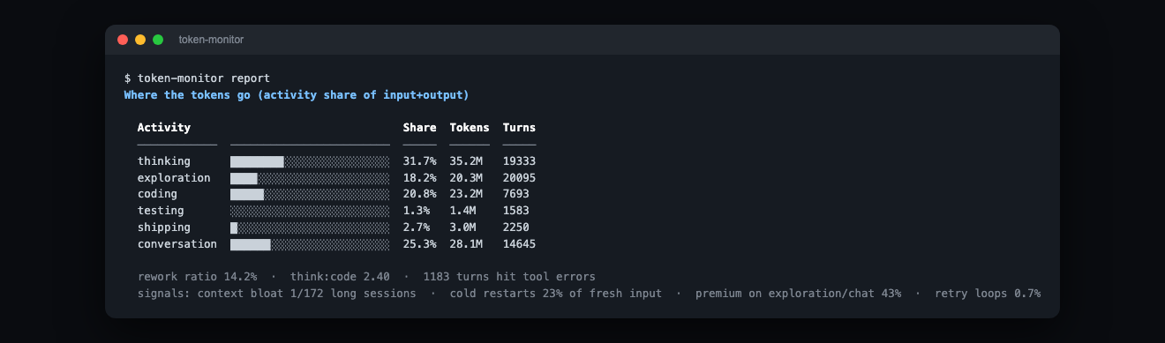Click the shipping share value 2.7%
The width and height of the screenshot is (1165, 343).
coord(417,227)
